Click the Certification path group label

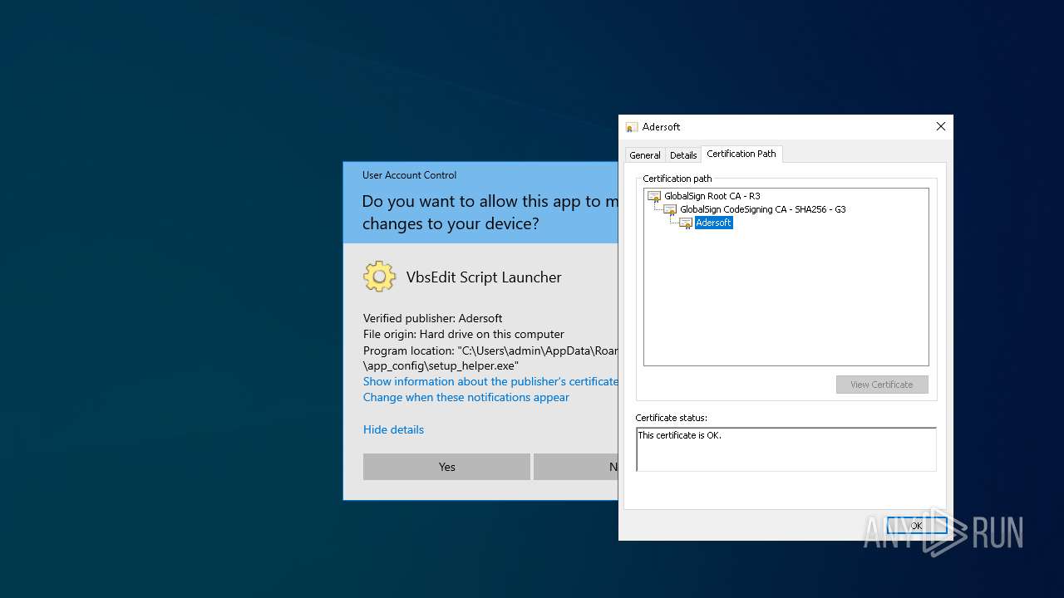[677, 179]
